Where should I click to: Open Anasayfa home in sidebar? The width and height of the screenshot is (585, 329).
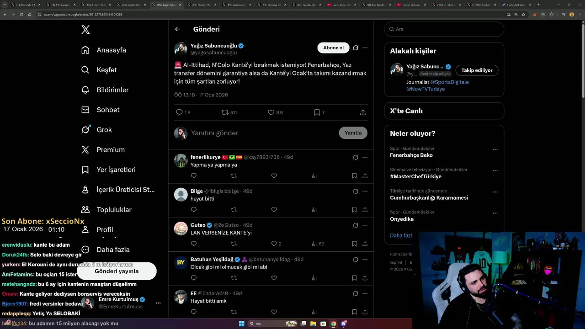(103, 50)
